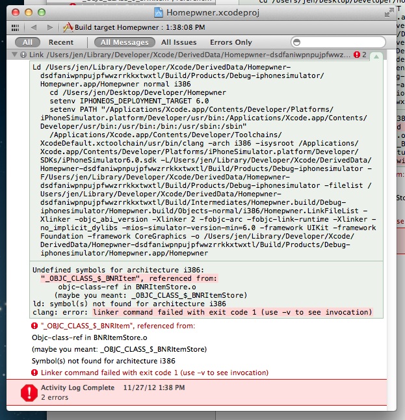Image resolution: width=405 pixels, height=420 pixels.
Task: Click the Xcode project icon in title bar
Action: [x=159, y=12]
